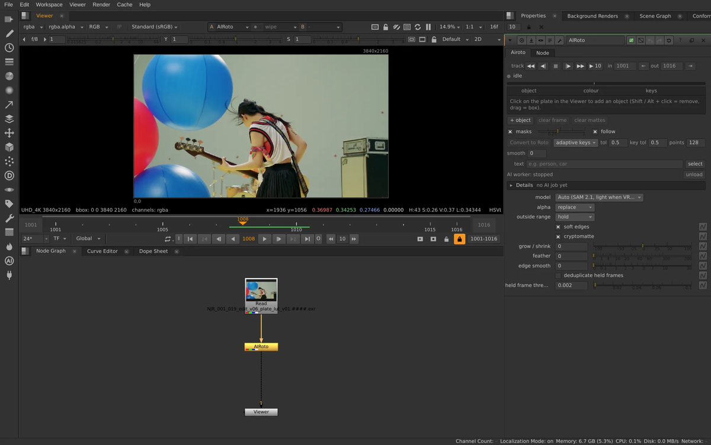The image size is (711, 445).
Task: Open the Draw tools pencil icon in the left toolbar
Action: pyautogui.click(x=9, y=34)
